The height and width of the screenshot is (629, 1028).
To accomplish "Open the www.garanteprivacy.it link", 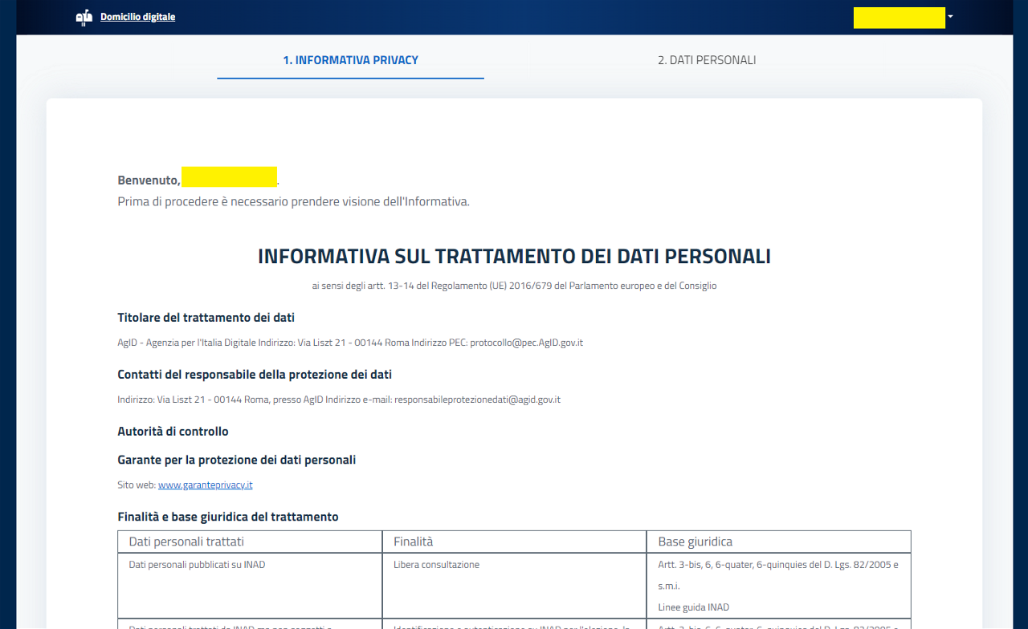I will 205,485.
